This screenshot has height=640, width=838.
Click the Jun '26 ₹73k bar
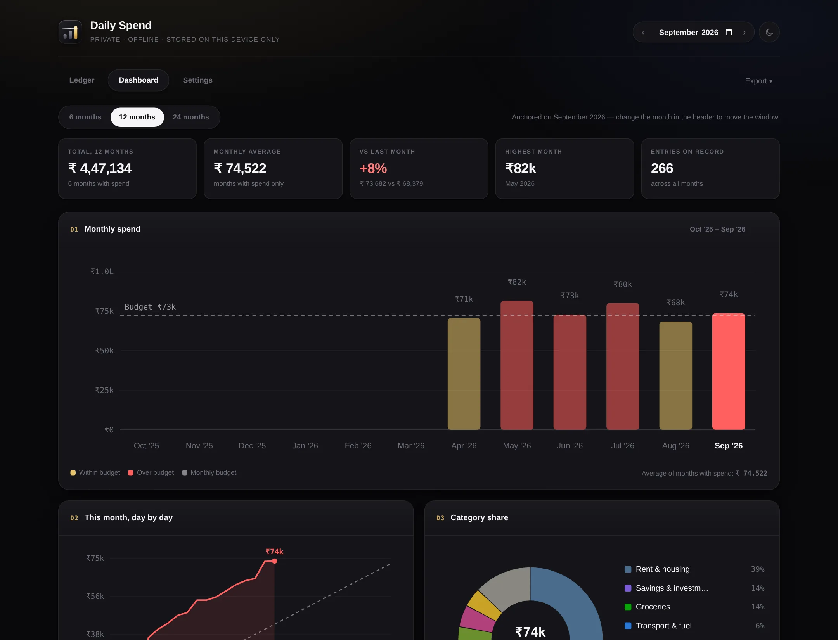[x=570, y=372]
